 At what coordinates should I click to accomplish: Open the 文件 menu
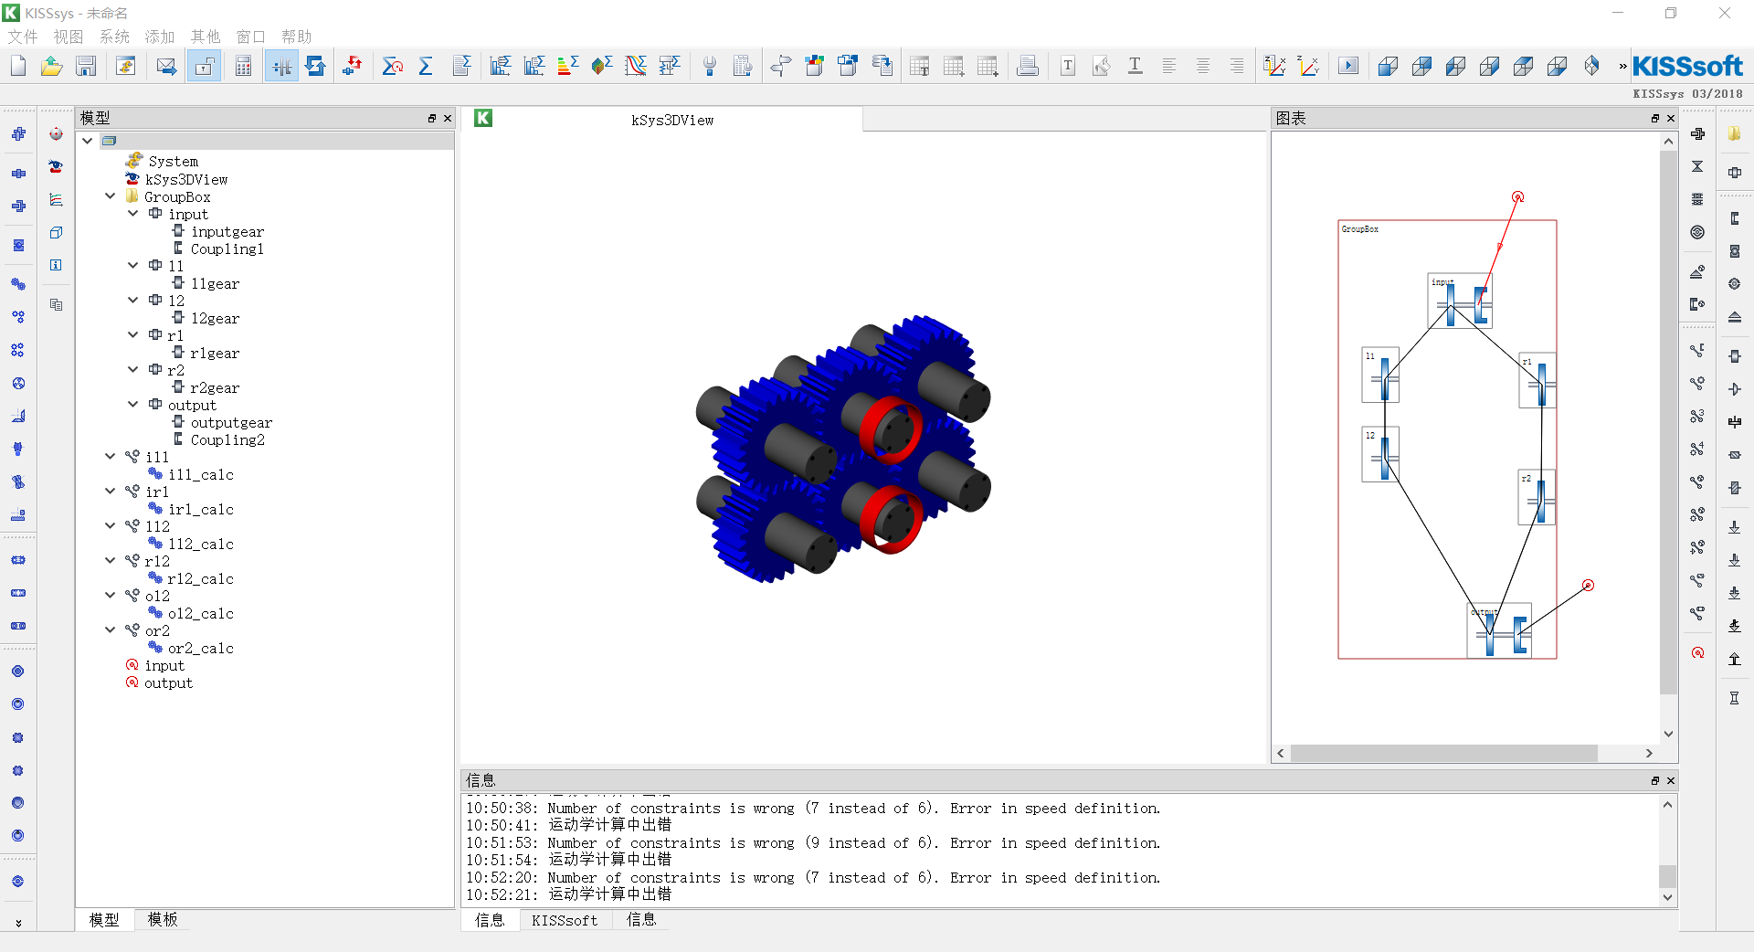[23, 37]
